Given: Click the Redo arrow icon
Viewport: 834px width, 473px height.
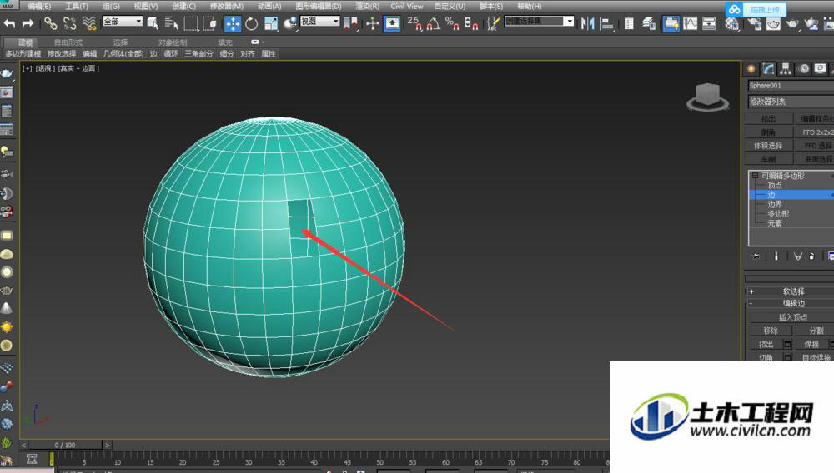Looking at the screenshot, I should (28, 23).
